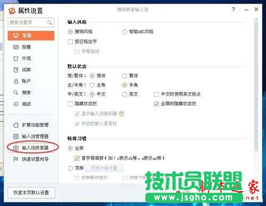Click the 双拼方案设置 button
The width and height of the screenshot is (266, 206).
point(104,168)
